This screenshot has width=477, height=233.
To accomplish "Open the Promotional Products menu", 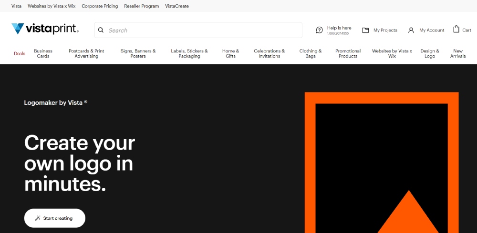I will pyautogui.click(x=348, y=53).
